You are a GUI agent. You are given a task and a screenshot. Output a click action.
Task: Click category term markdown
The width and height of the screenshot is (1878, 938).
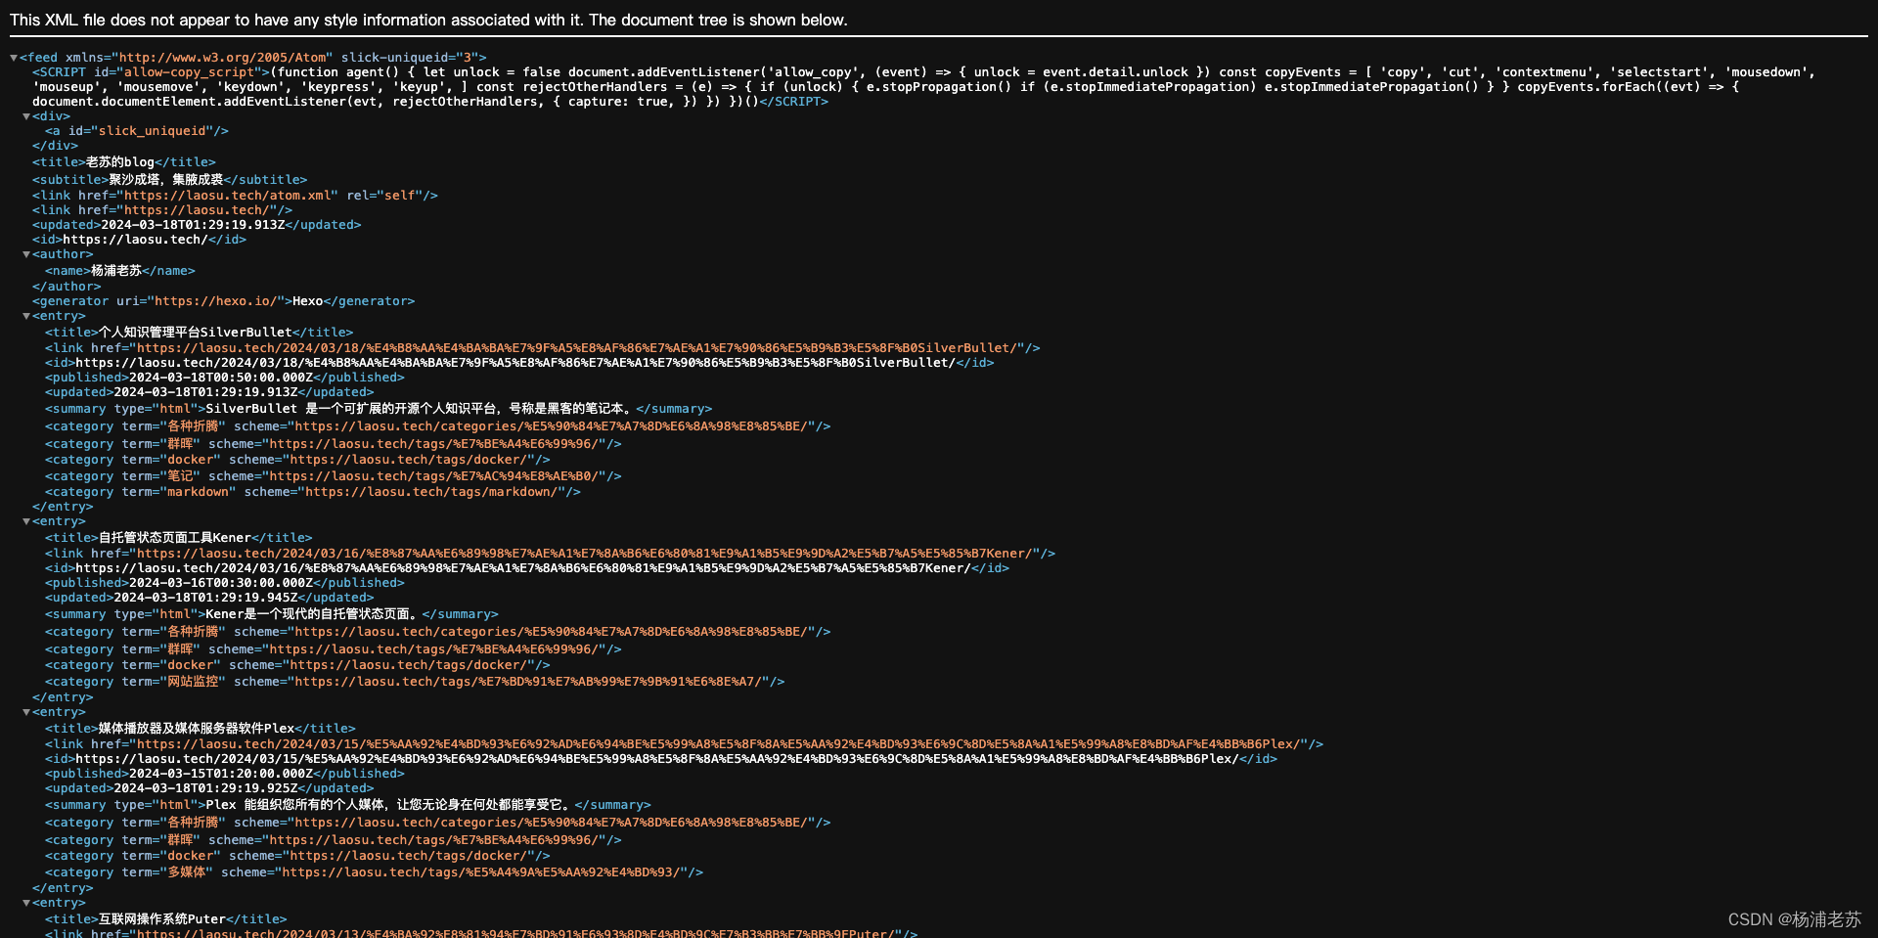[198, 492]
